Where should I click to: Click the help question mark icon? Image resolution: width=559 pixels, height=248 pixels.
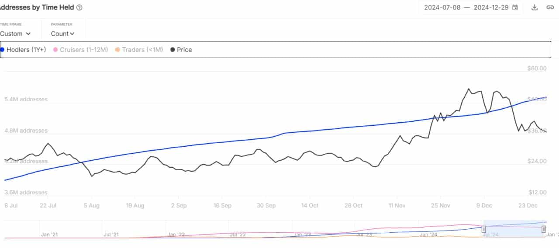(x=79, y=7)
